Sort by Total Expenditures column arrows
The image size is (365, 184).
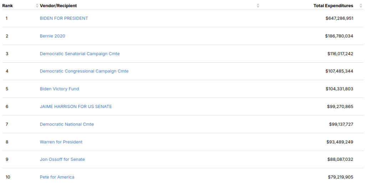pos(361,6)
